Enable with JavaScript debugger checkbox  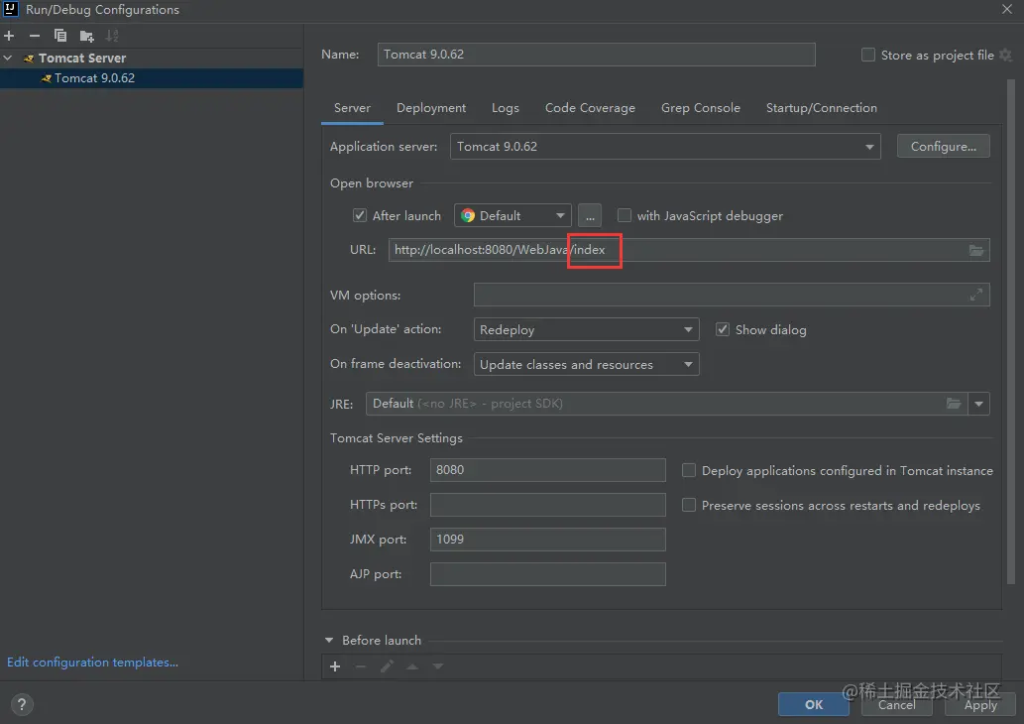[x=625, y=215]
